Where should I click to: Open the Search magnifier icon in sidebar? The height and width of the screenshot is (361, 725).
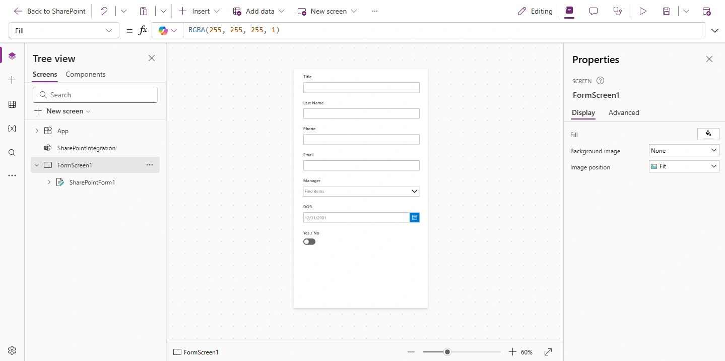point(12,153)
